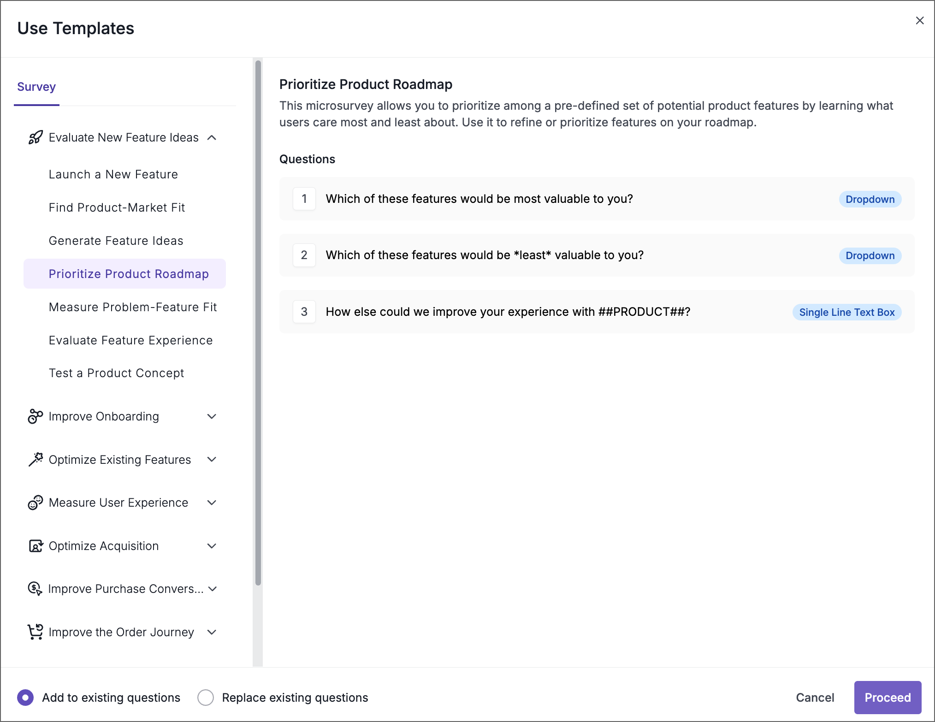Screen dimensions: 935x722
Task: Choose Replace existing questions
Action: pyautogui.click(x=206, y=698)
